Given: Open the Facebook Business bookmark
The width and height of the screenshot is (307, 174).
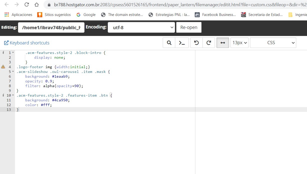Looking at the screenshot, I should coord(215,15).
